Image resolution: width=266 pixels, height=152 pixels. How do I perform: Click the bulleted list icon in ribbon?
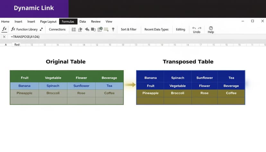(x=74, y=30)
